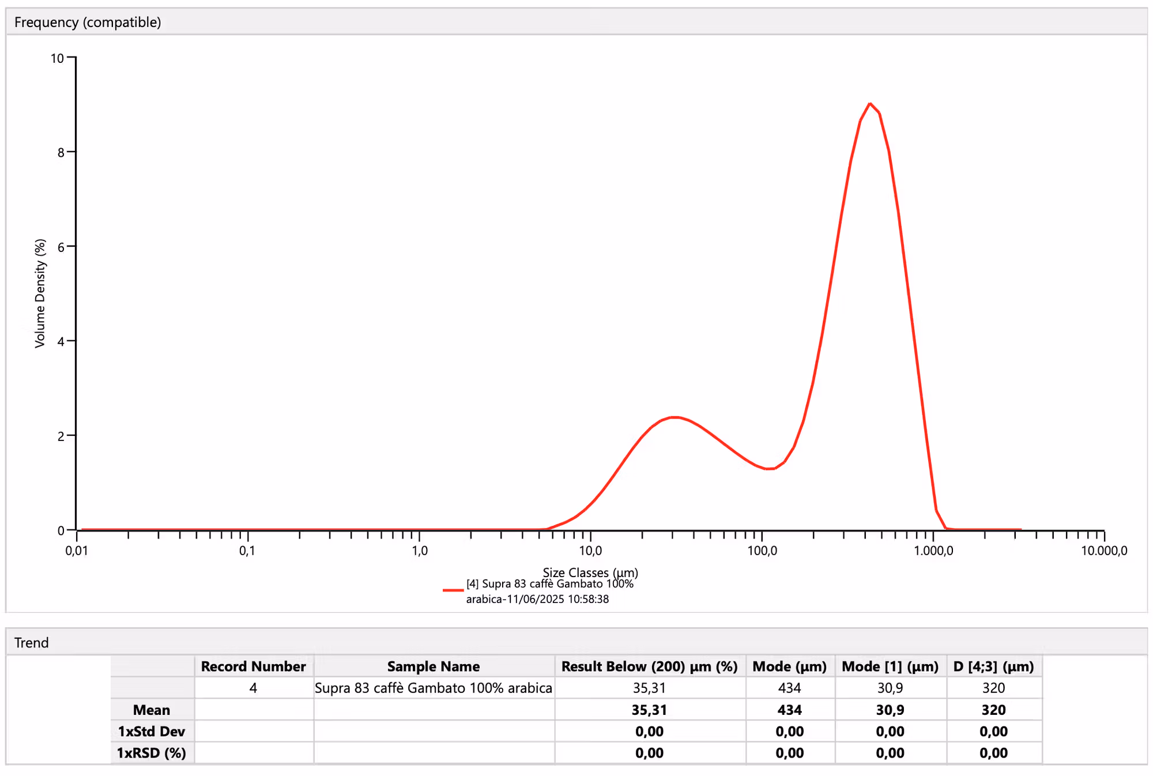Viewport: 1153px width, 776px height.
Task: Click the 100,0 label on the x-axis
Action: (762, 551)
